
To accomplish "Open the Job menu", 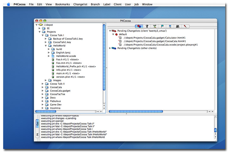I will (136, 4).
